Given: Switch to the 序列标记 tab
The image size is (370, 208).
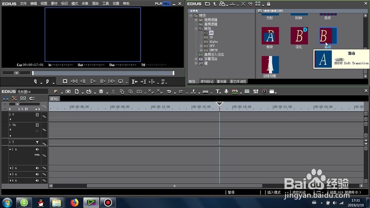Looking at the screenshot, I should pyautogui.click(x=207, y=81).
